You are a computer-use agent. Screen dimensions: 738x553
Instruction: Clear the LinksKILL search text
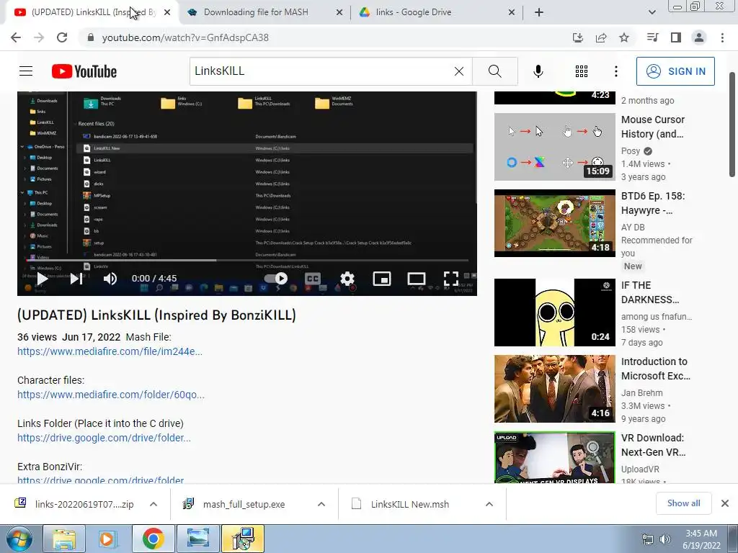(459, 71)
